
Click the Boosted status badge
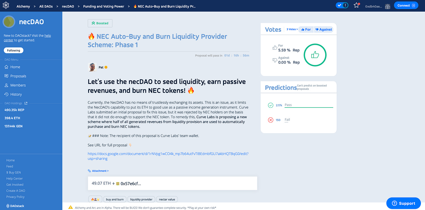[100, 23]
